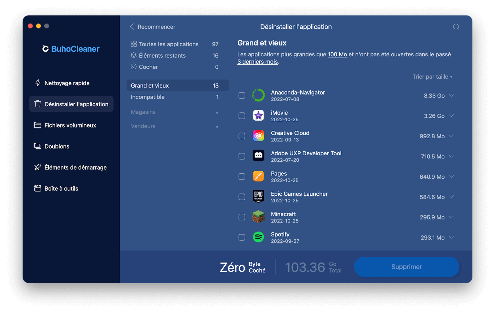Expand the Pages row chevron
The image size is (495, 313).
[451, 176]
